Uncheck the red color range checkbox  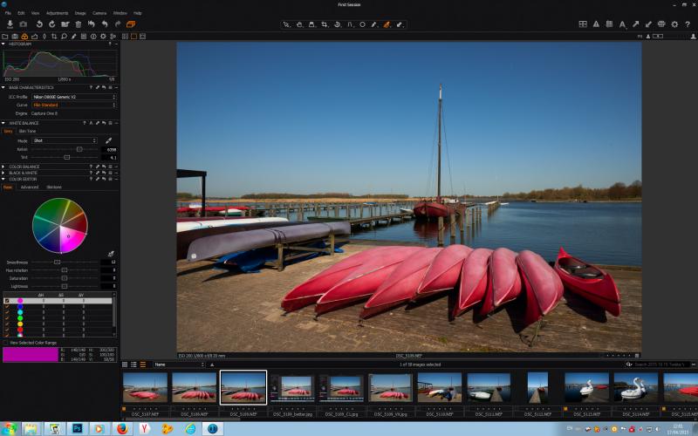[x=7, y=330]
